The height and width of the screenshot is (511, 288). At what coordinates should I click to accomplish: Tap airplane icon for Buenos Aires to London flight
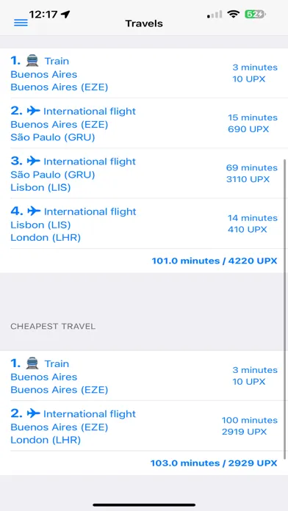pyautogui.click(x=33, y=413)
